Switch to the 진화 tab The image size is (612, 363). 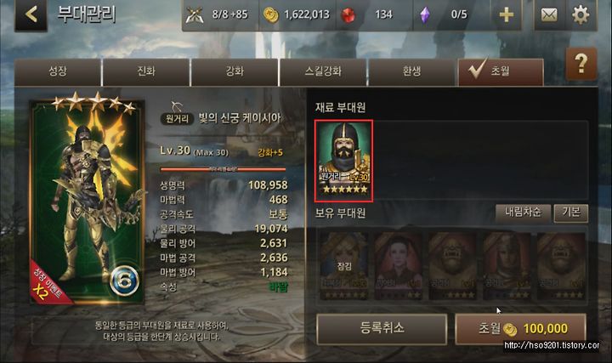pyautogui.click(x=146, y=71)
